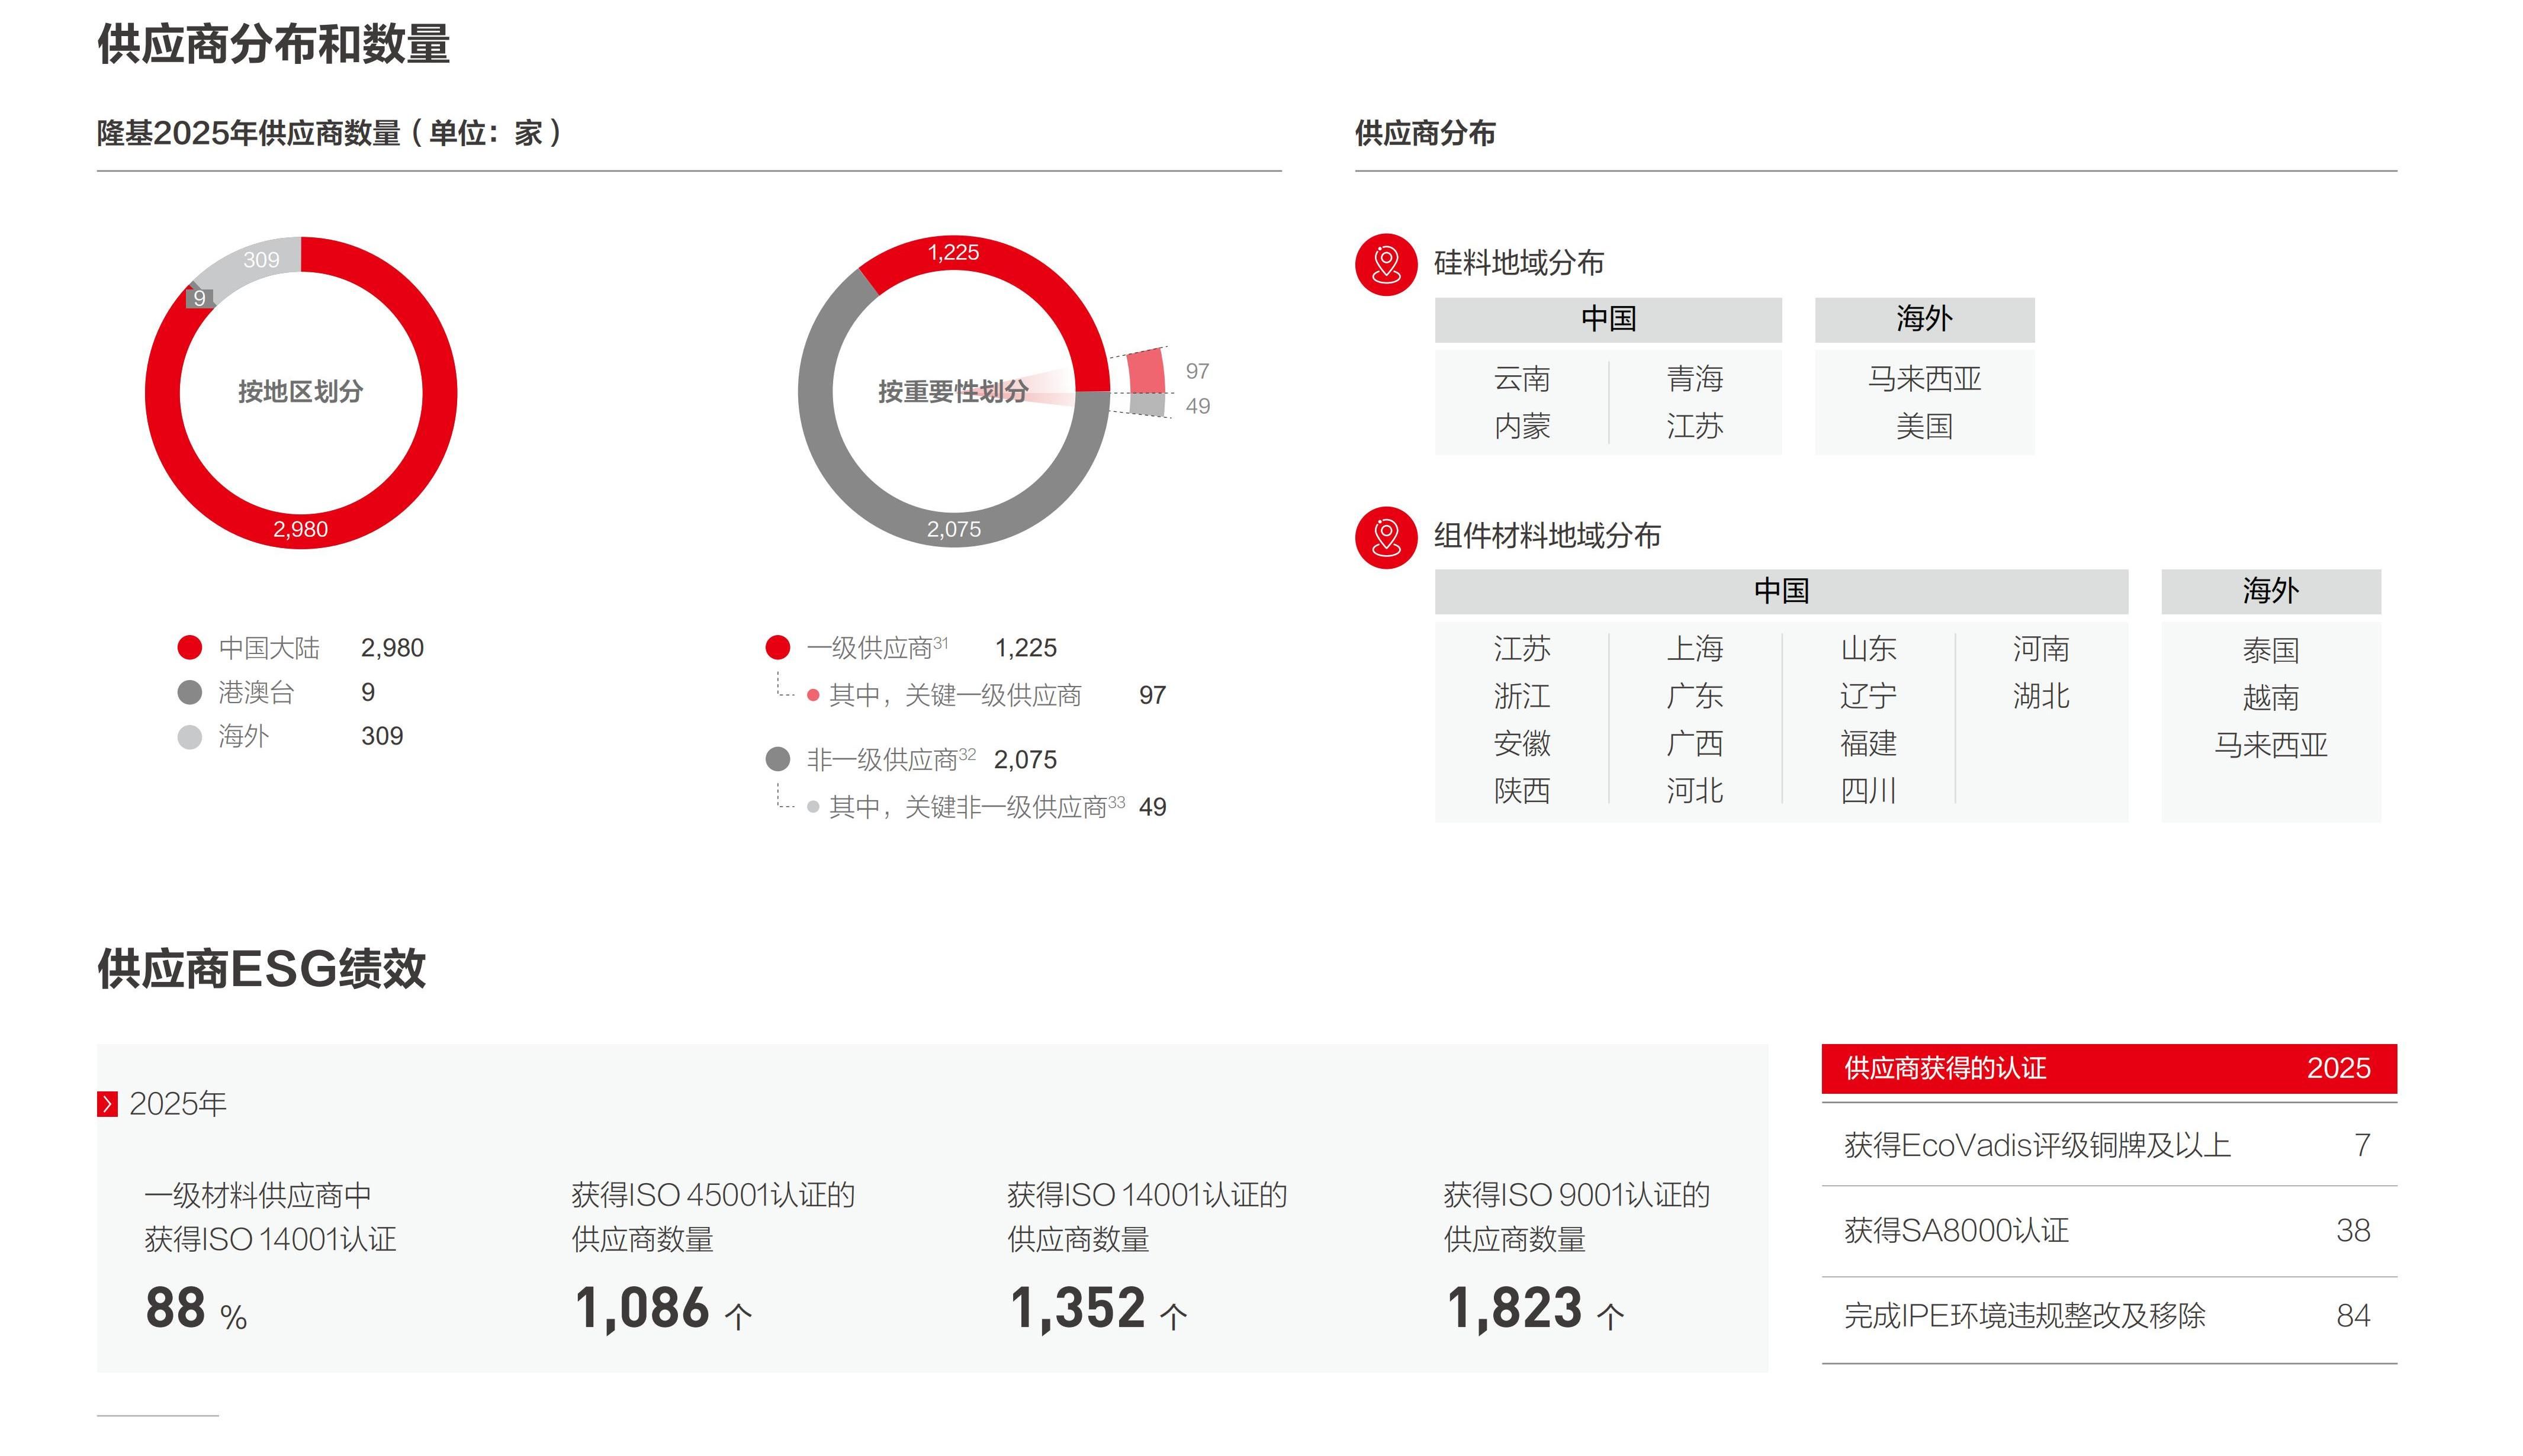Screen dimensions: 2523x1456
Task: Click the 2,075 gray segment of the importance donut
Action: pos(953,529)
